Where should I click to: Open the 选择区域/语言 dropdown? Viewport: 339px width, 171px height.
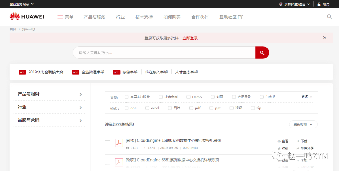point(297,4)
